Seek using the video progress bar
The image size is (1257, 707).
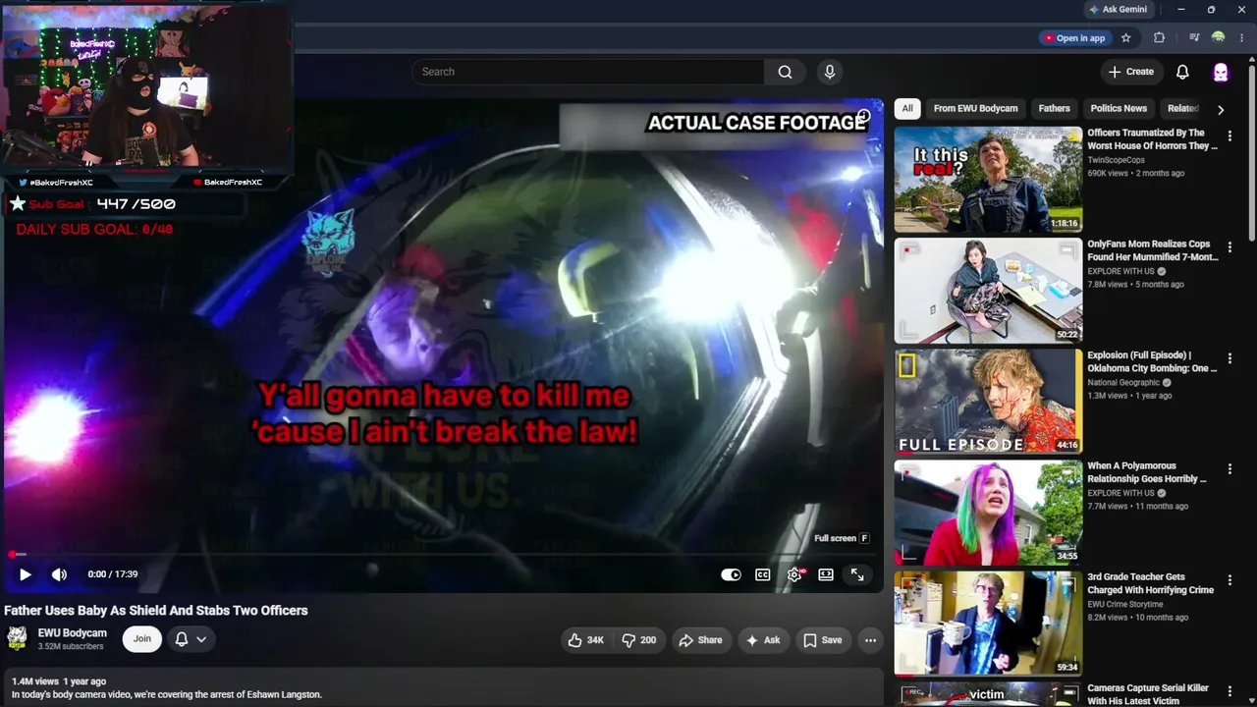pyautogui.click(x=442, y=555)
